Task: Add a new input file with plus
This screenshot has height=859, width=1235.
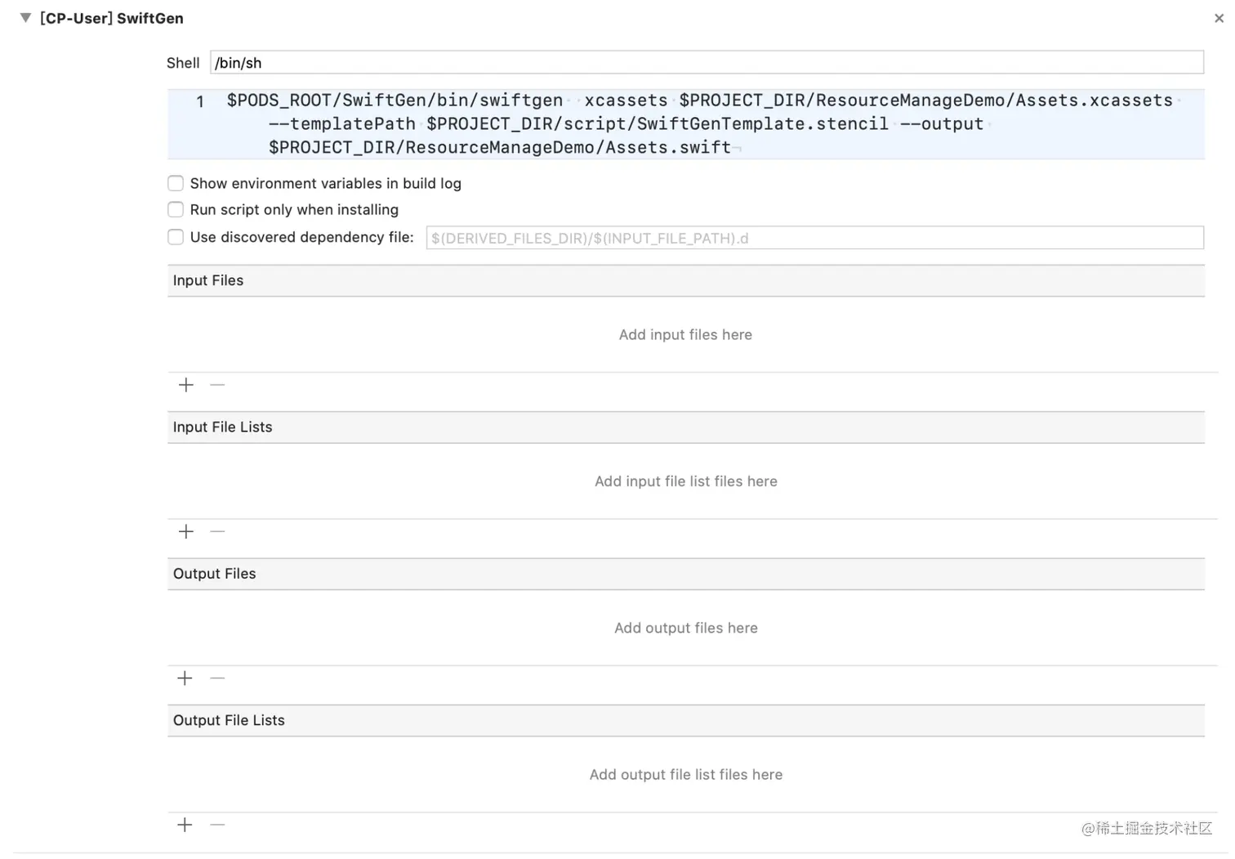Action: tap(186, 385)
